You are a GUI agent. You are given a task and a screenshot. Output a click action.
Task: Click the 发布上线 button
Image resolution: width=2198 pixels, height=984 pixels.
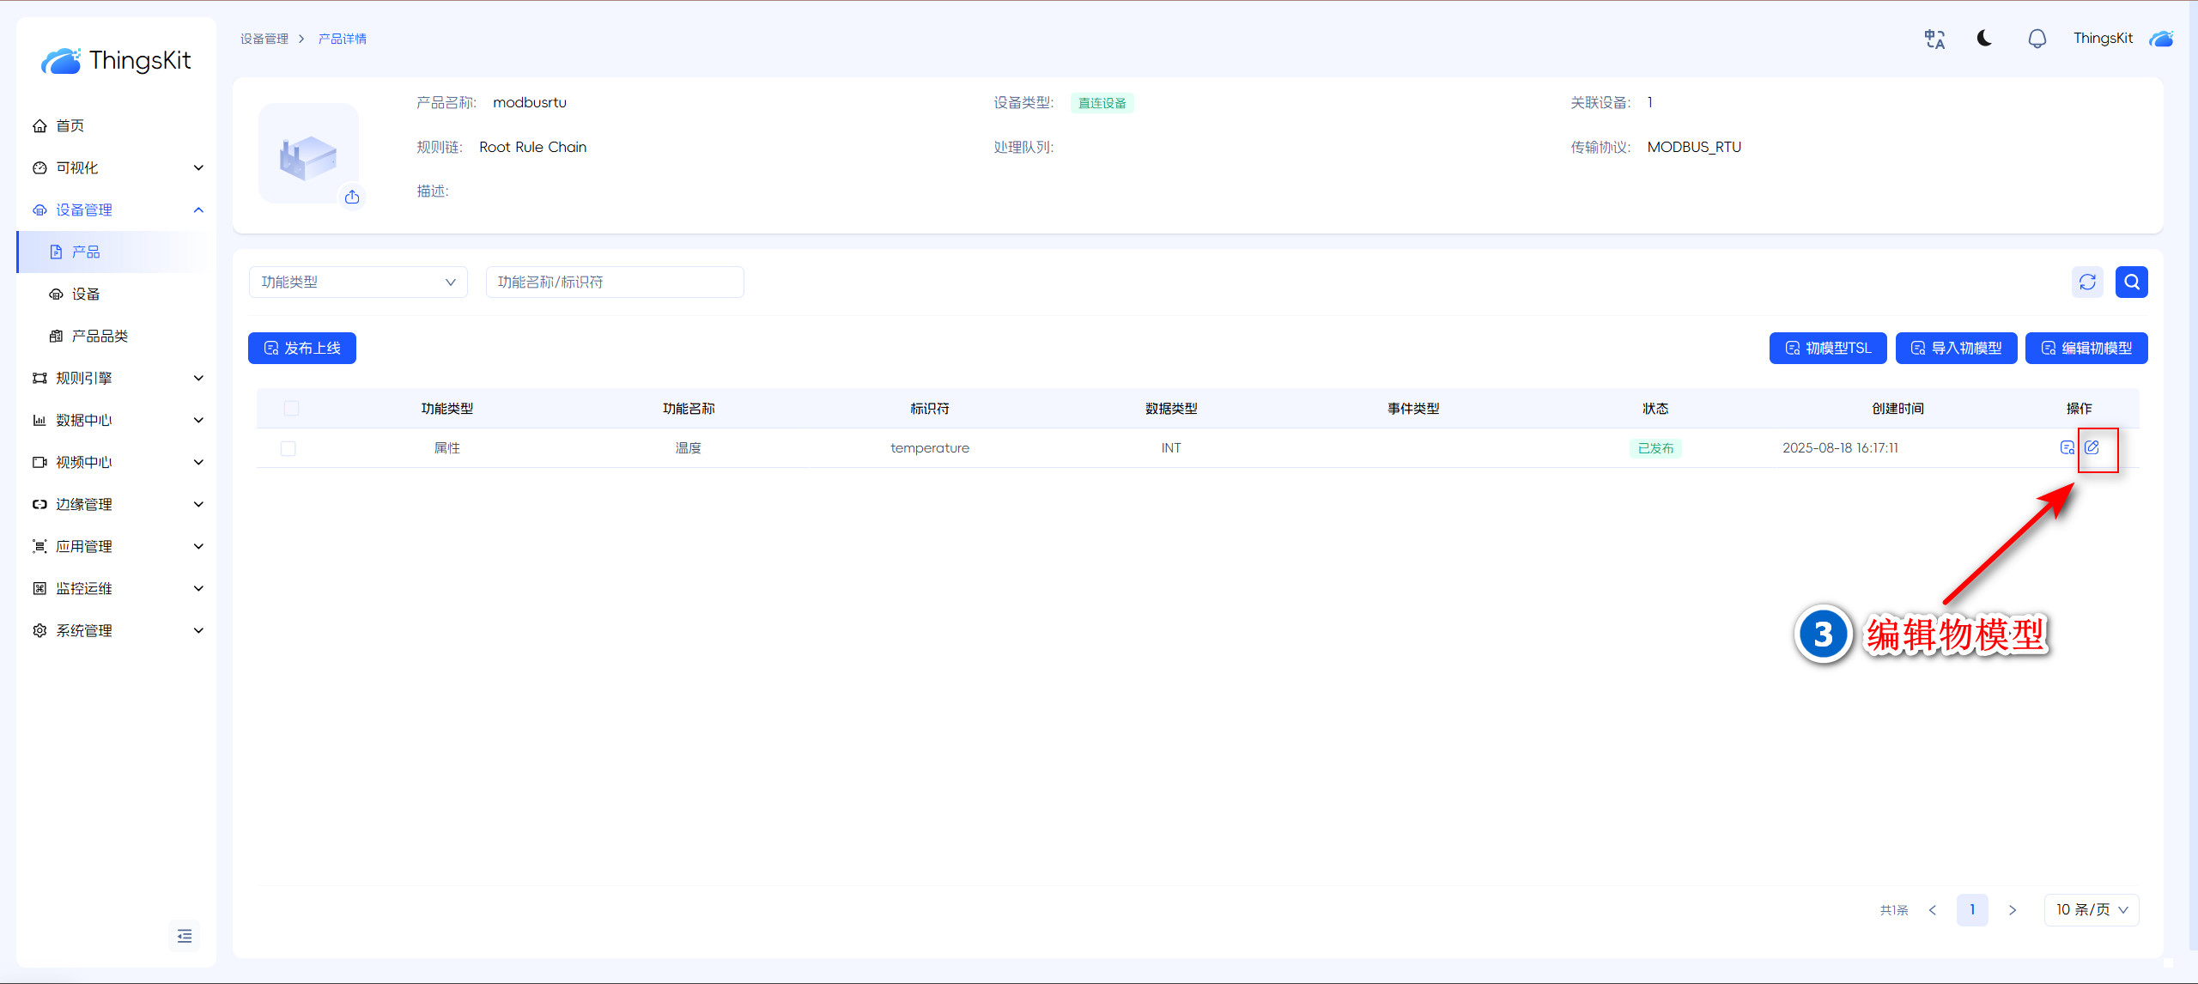pyautogui.click(x=302, y=348)
